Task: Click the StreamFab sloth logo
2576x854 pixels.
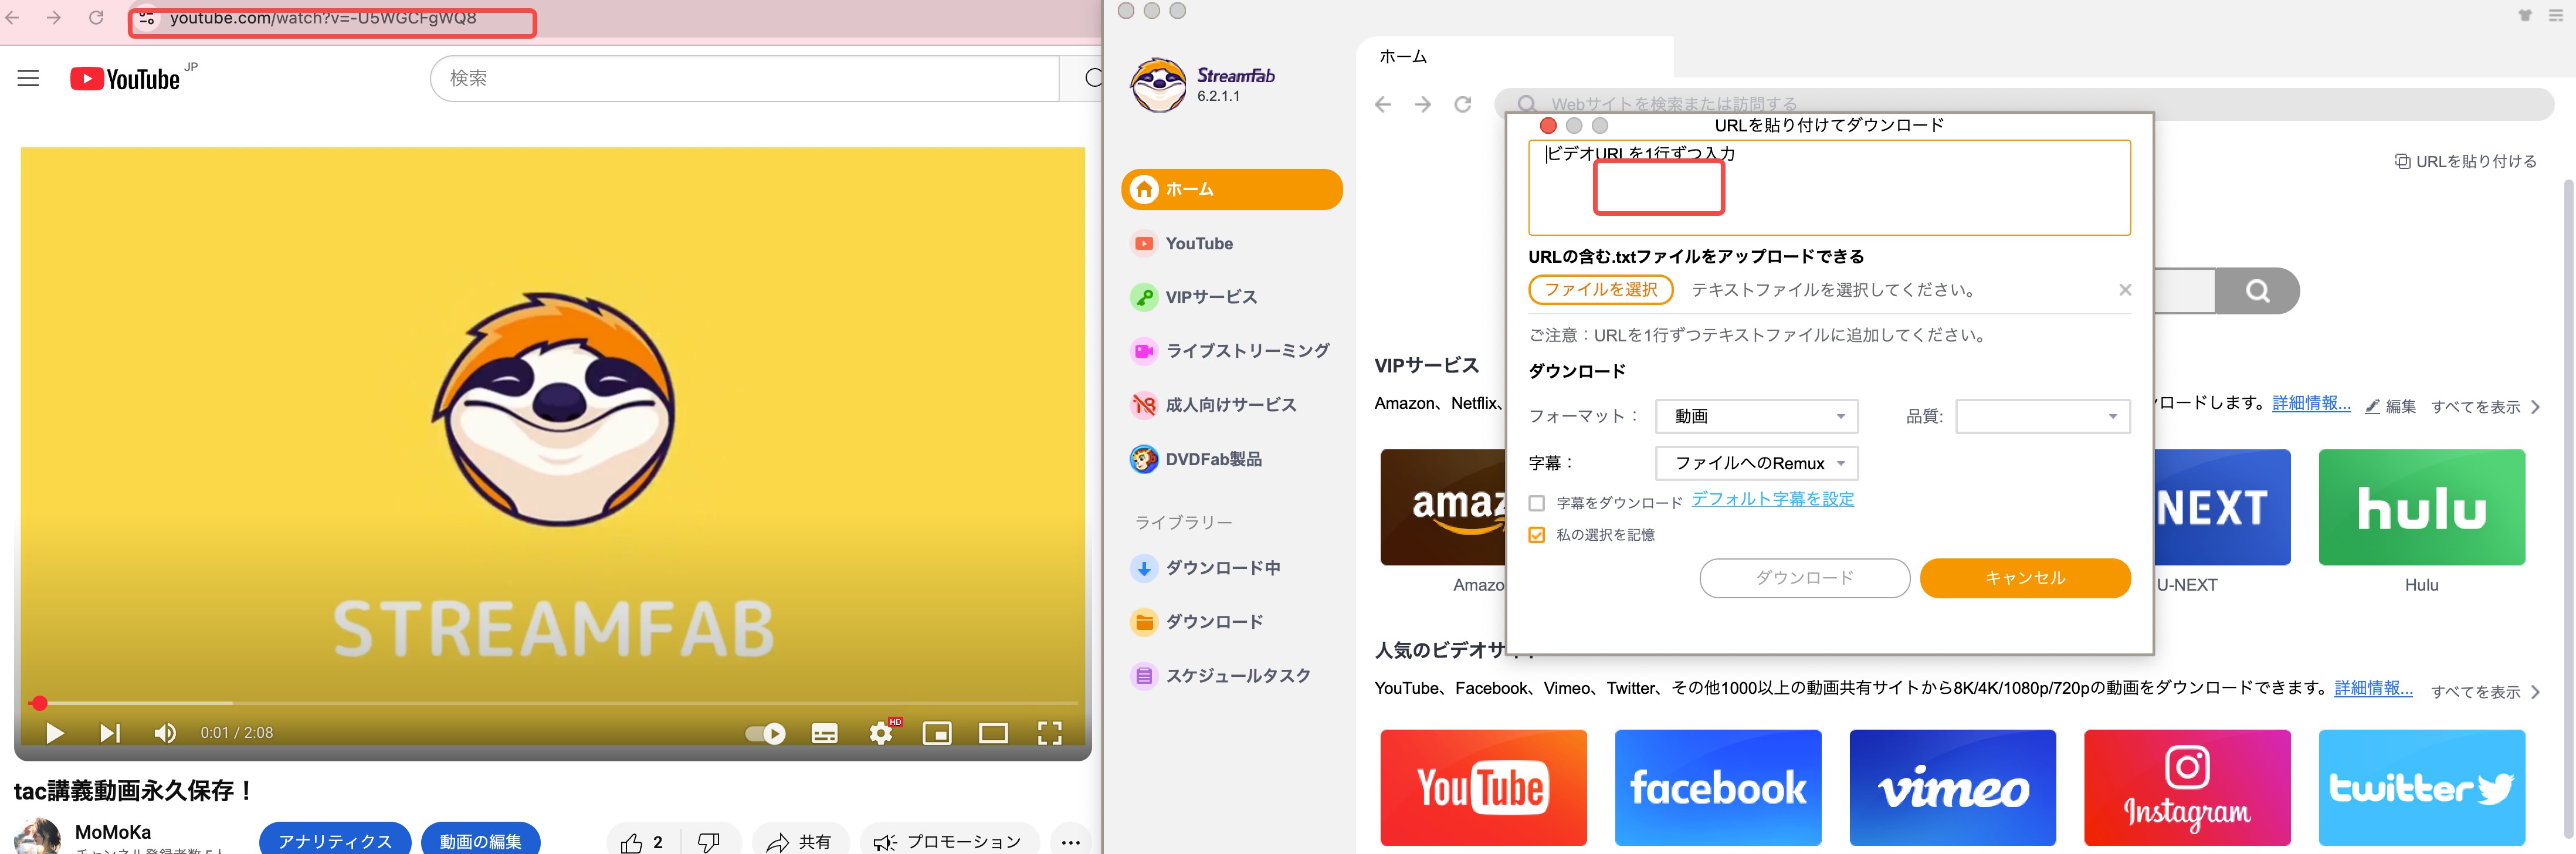Action: coord(1158,85)
